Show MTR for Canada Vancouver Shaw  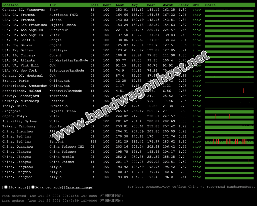(x=197, y=10)
